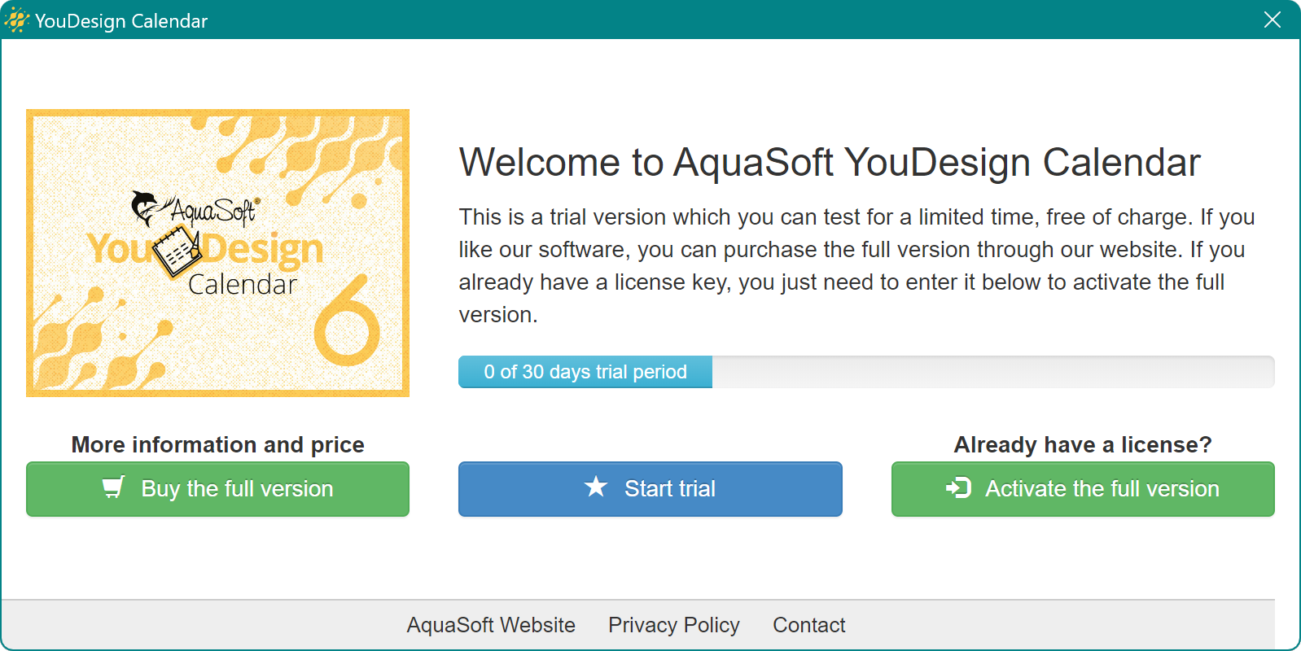Click the AquaSoft dolphin logo in the artwork
The image size is (1301, 651).
146,207
